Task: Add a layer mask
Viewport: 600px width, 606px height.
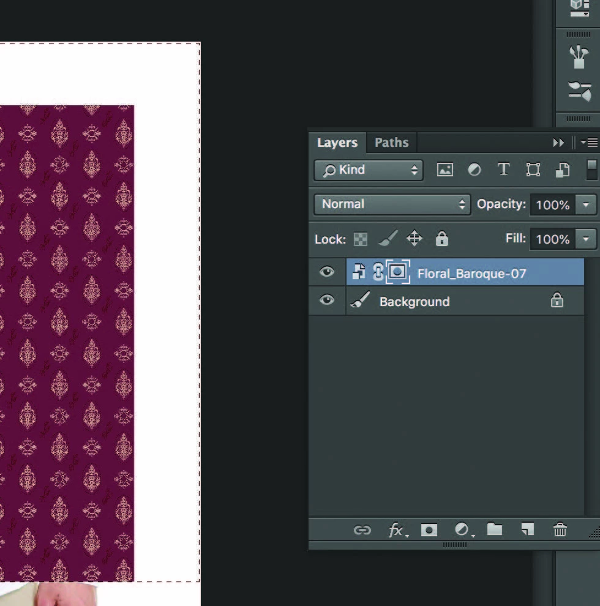Action: (429, 530)
